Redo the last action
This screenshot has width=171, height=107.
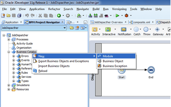click(32, 15)
